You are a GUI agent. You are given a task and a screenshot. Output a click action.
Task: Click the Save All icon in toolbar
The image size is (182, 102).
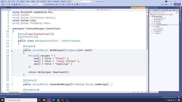16,5
